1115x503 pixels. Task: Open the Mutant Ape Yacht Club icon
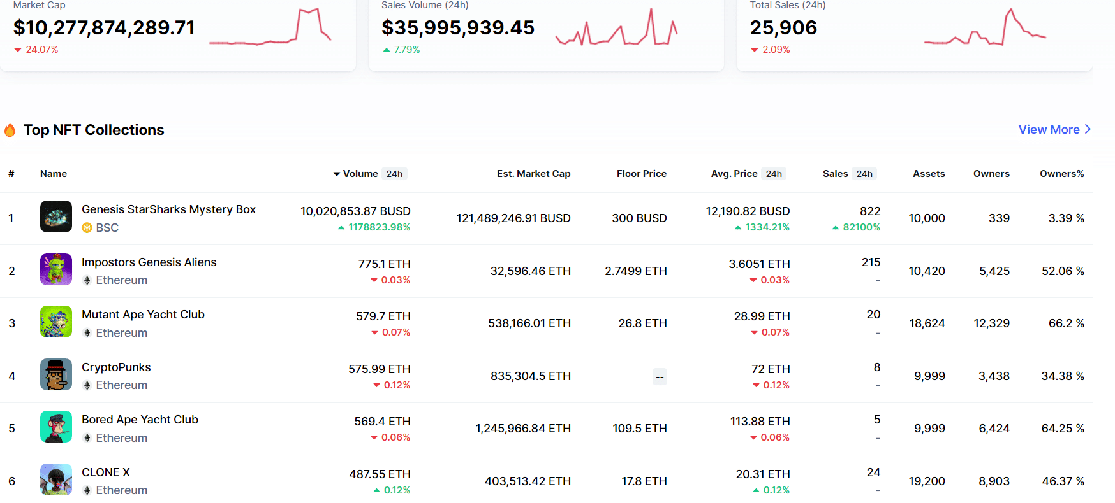pos(56,322)
